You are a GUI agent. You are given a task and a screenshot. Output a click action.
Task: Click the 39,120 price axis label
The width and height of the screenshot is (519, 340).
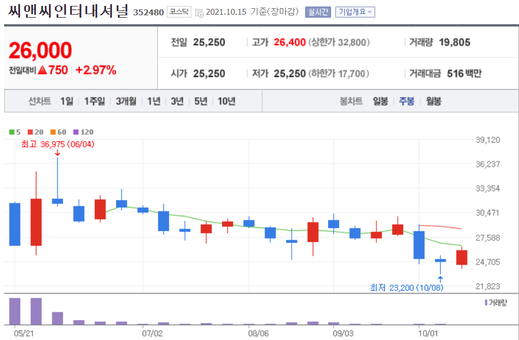(488, 140)
